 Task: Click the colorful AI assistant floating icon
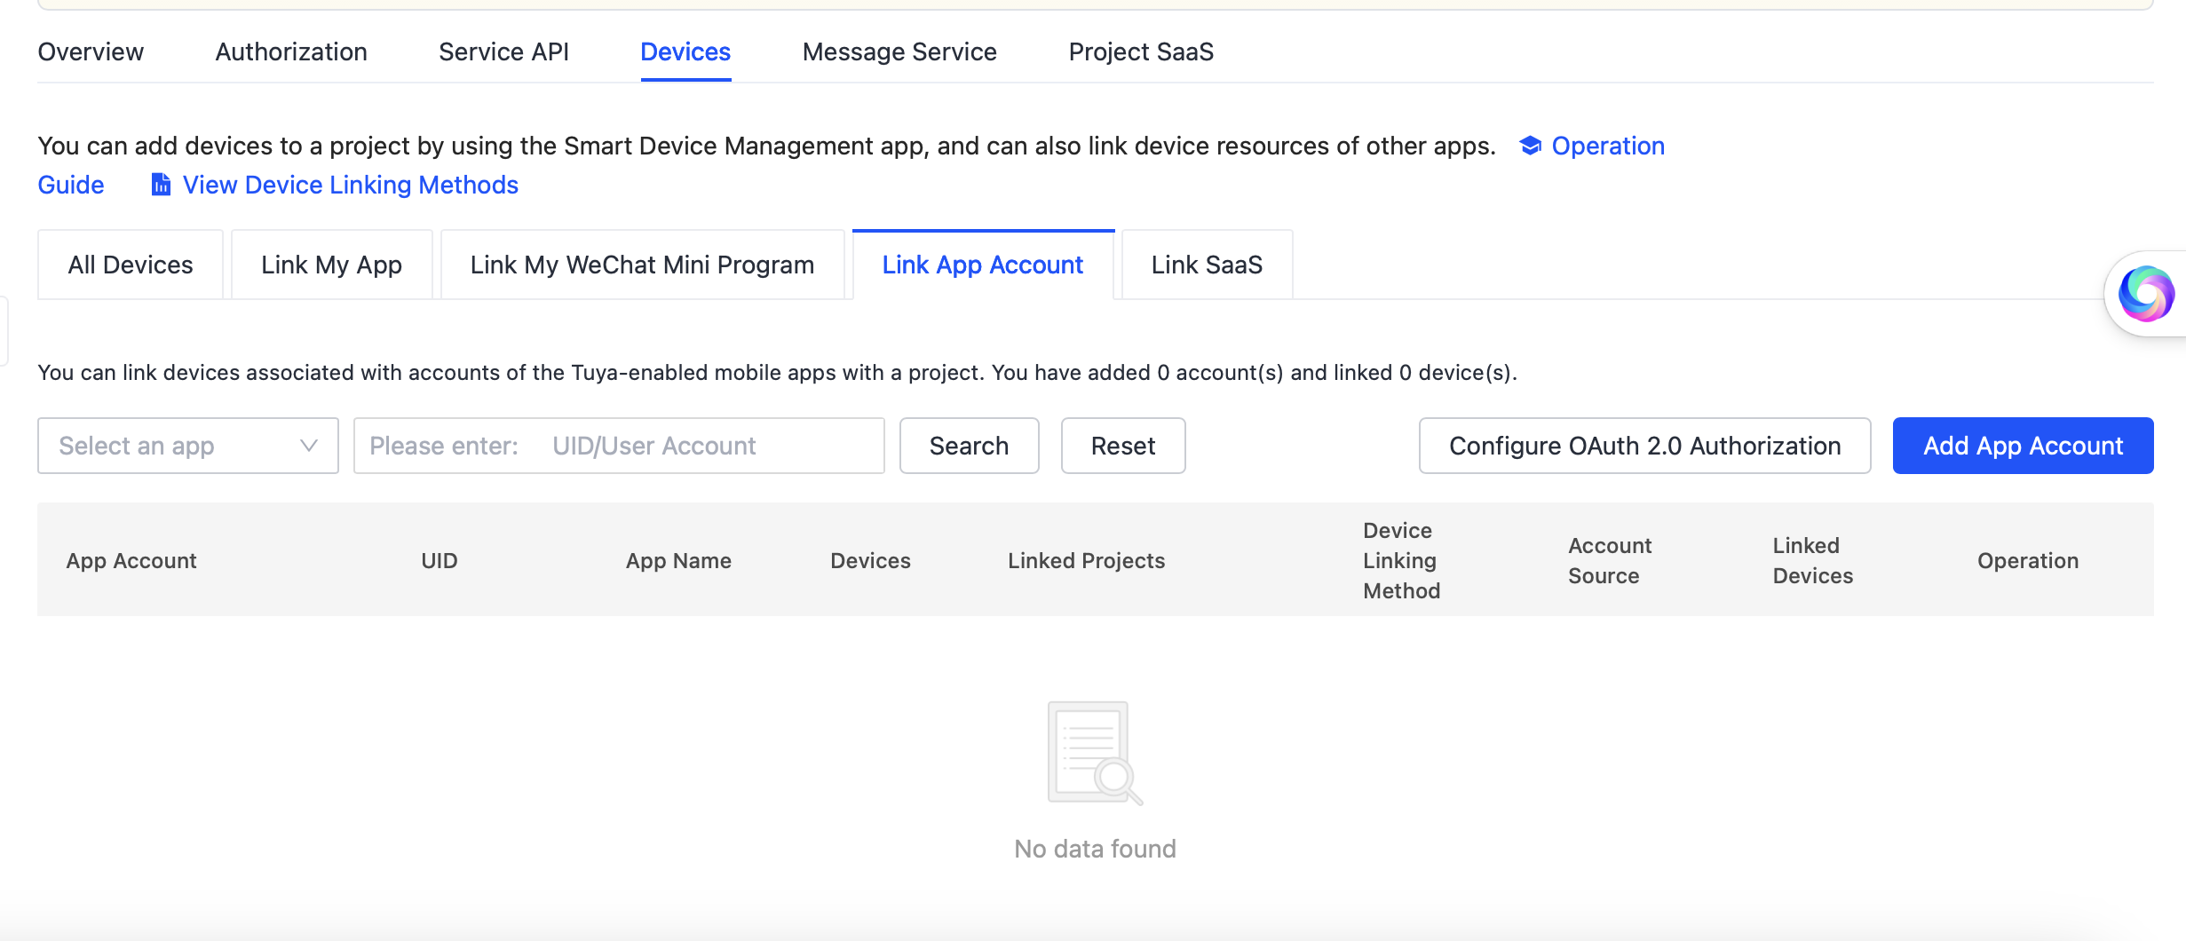click(2145, 294)
